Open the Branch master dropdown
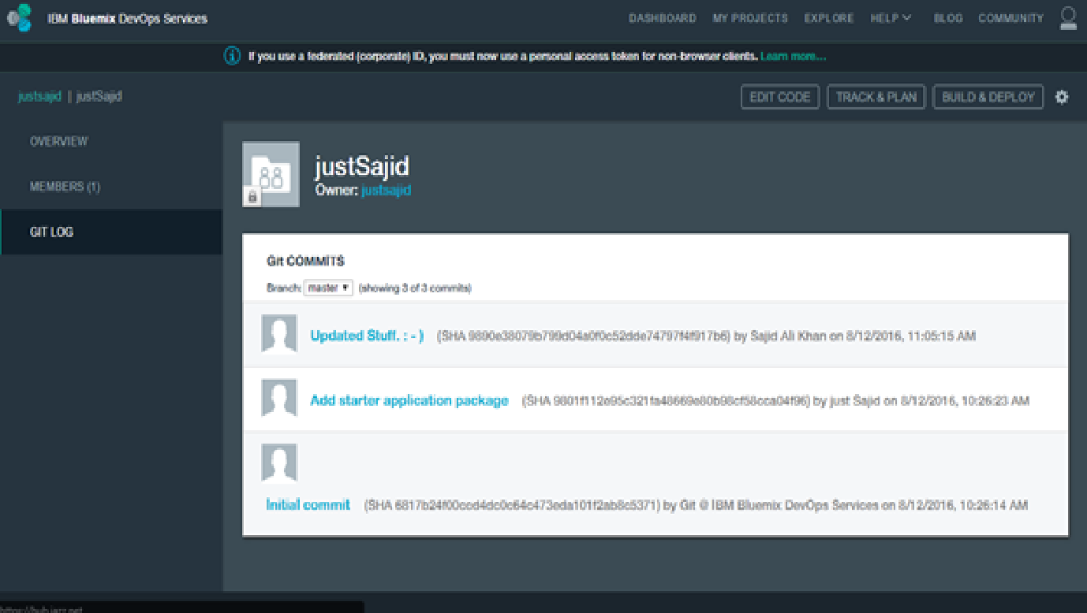The width and height of the screenshot is (1087, 613). click(328, 288)
